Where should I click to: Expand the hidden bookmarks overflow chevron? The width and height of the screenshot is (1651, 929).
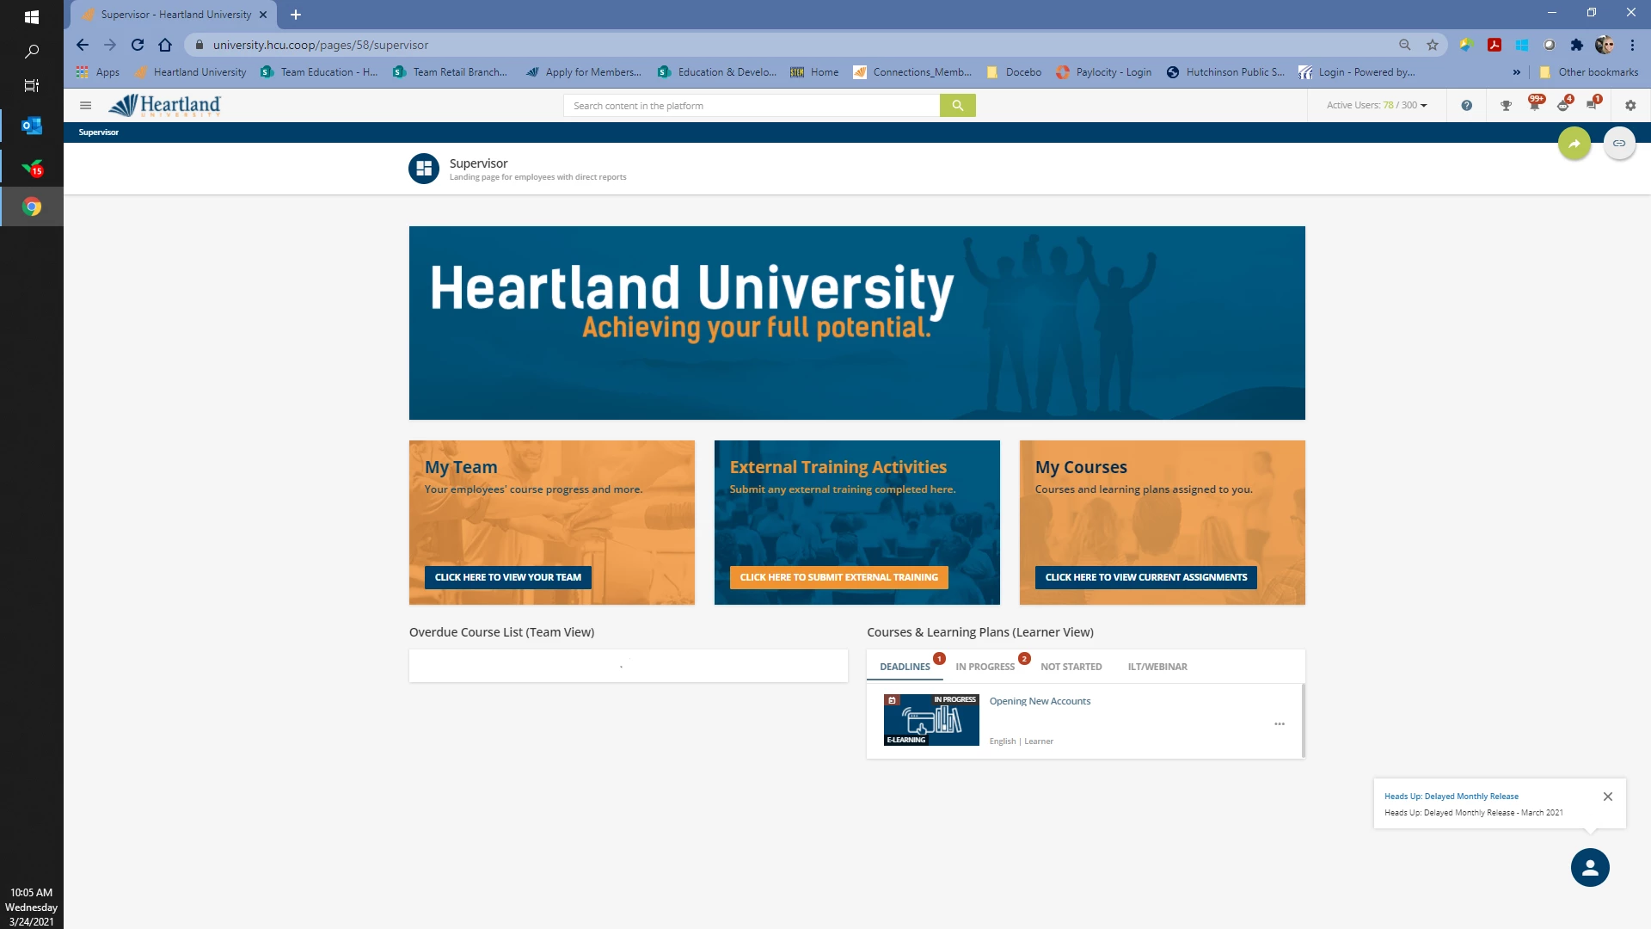pyautogui.click(x=1516, y=72)
